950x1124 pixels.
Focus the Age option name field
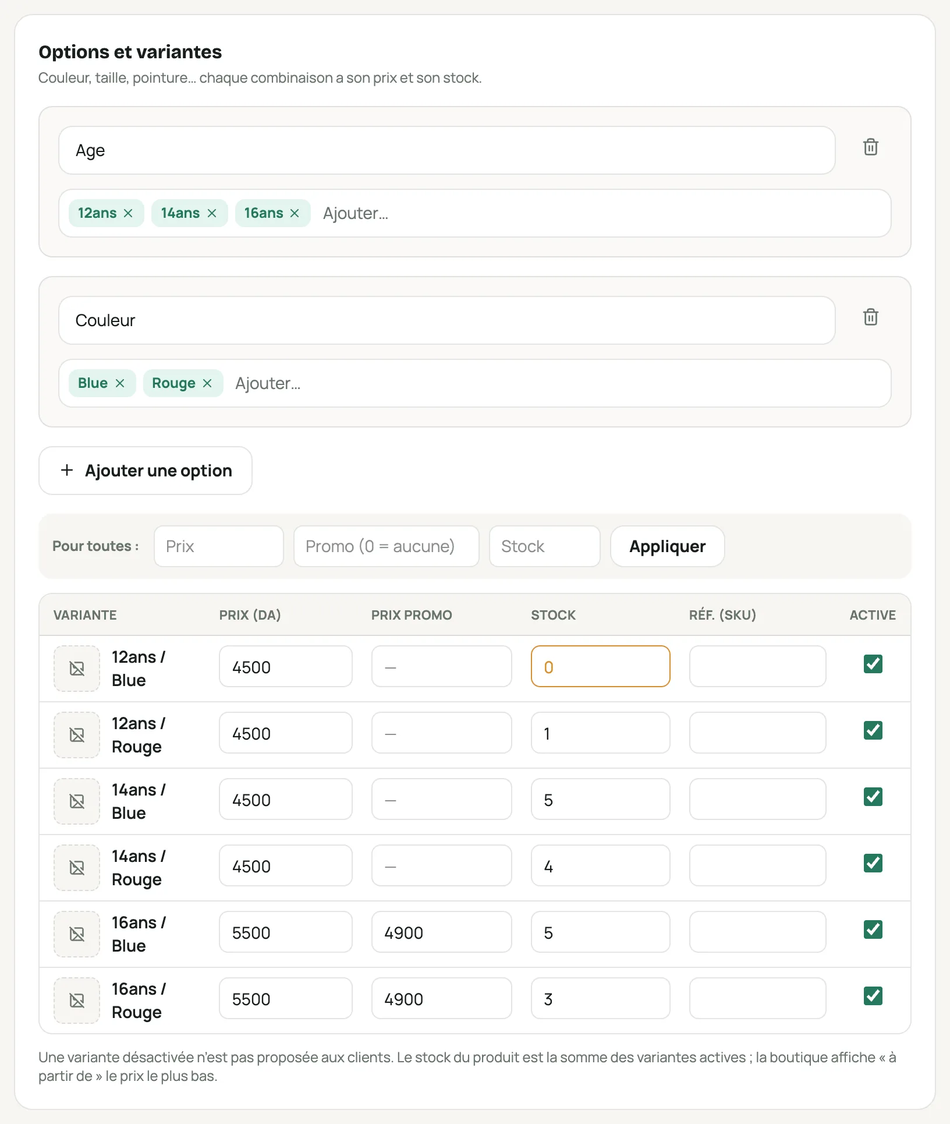tap(447, 150)
